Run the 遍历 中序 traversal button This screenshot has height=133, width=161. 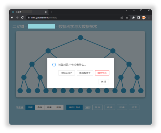[x=110, y=107]
